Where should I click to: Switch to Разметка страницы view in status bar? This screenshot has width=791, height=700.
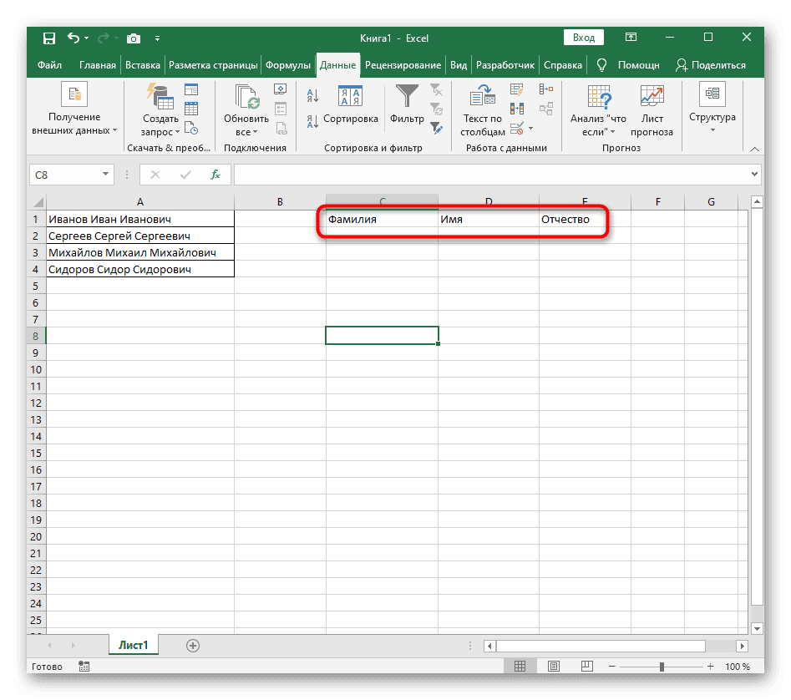click(553, 666)
